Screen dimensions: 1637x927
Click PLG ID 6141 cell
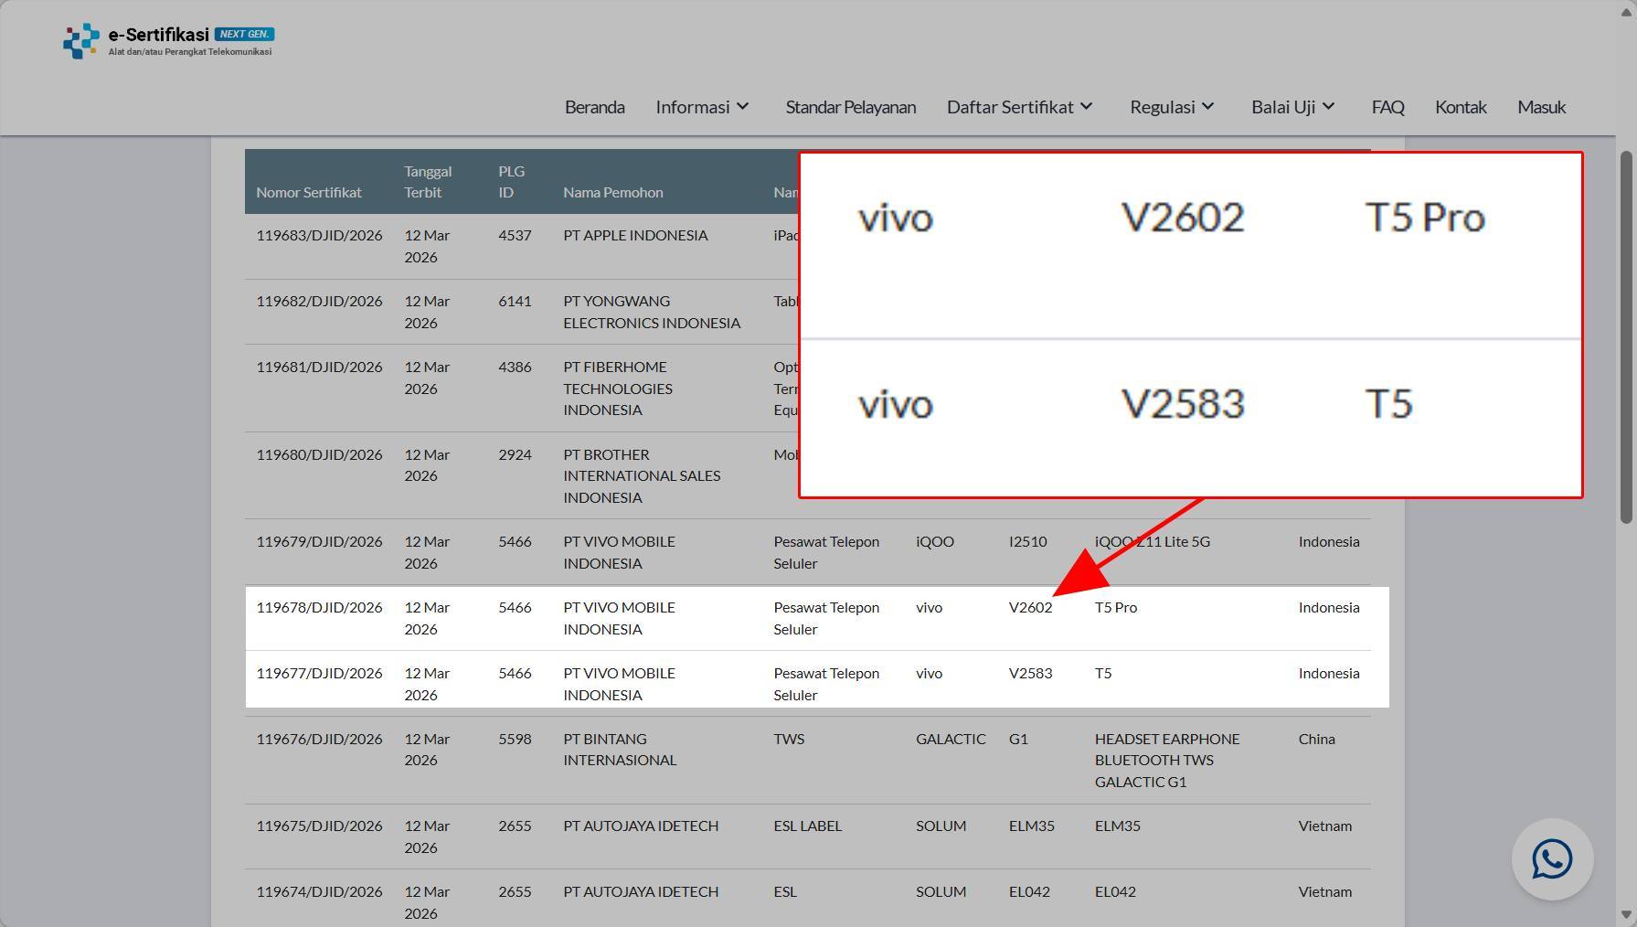(515, 301)
